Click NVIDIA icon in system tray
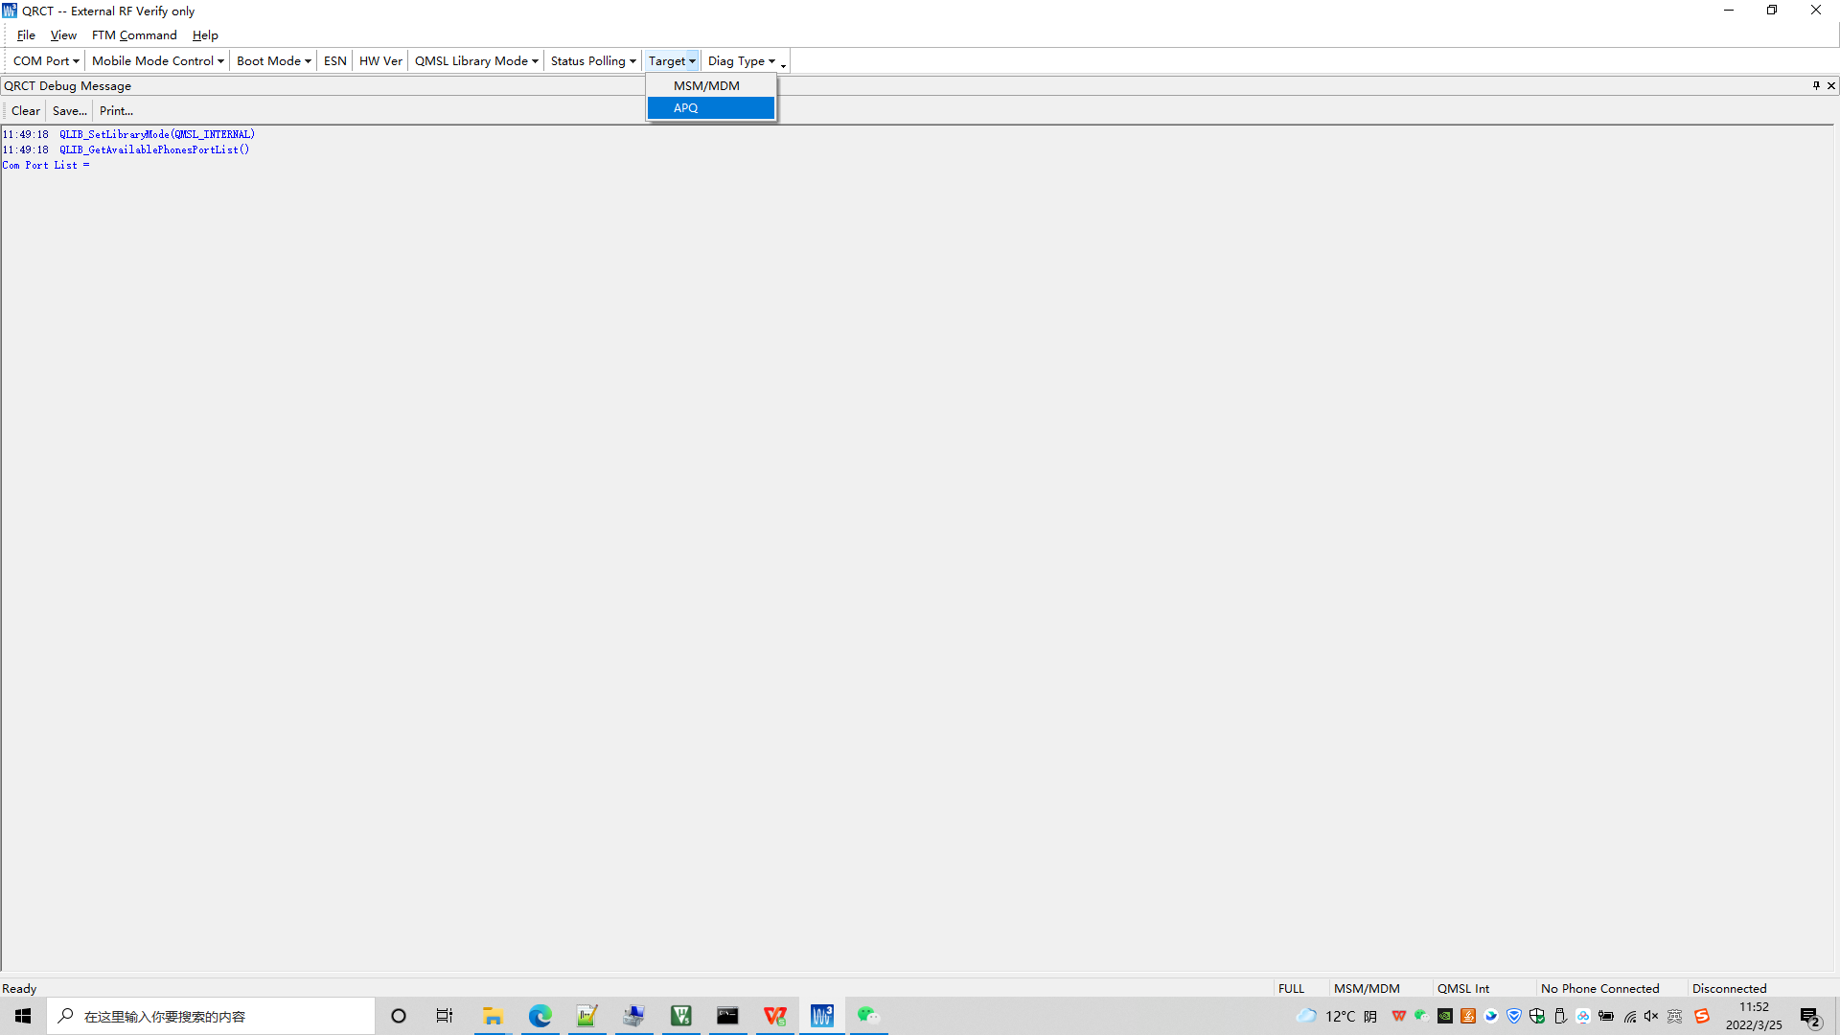Image resolution: width=1840 pixels, height=1035 pixels. click(x=1444, y=1016)
